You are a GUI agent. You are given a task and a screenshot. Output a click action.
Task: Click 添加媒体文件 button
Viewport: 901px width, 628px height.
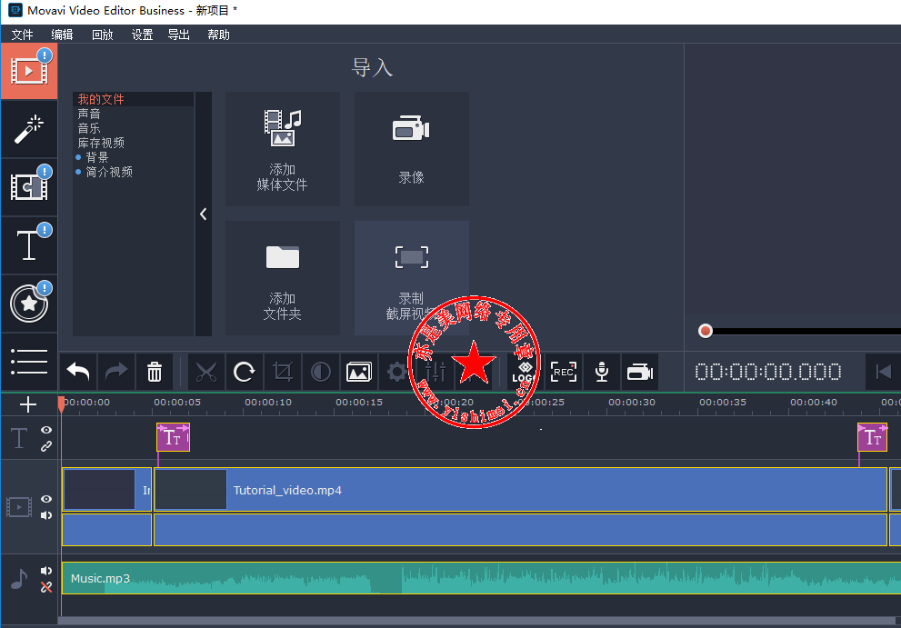(x=282, y=149)
